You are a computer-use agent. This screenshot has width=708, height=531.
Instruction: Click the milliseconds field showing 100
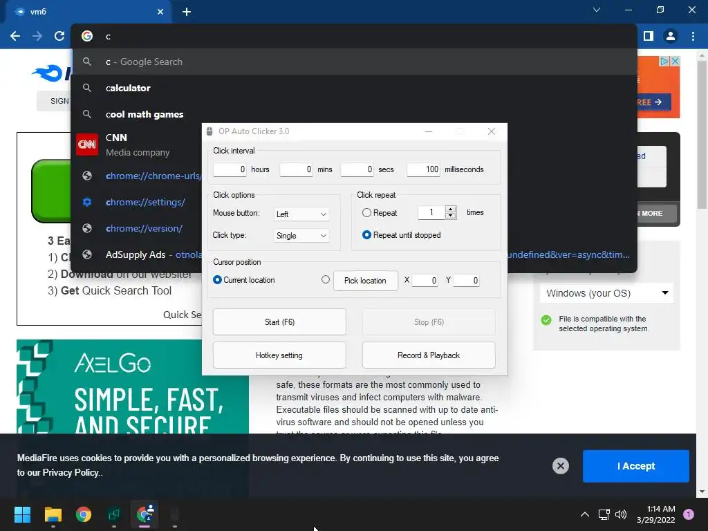(x=423, y=169)
